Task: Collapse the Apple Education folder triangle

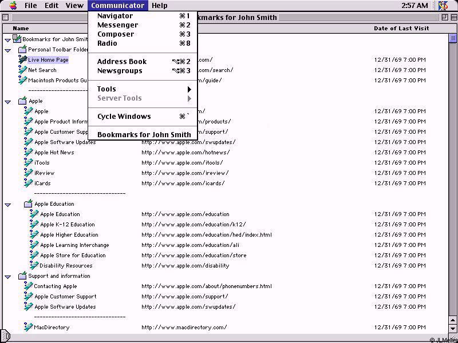Action: click(x=8, y=204)
